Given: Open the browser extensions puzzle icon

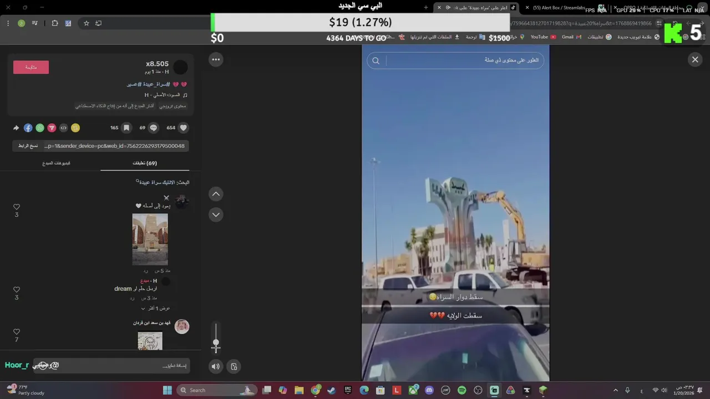Looking at the screenshot, I should click(54, 23).
